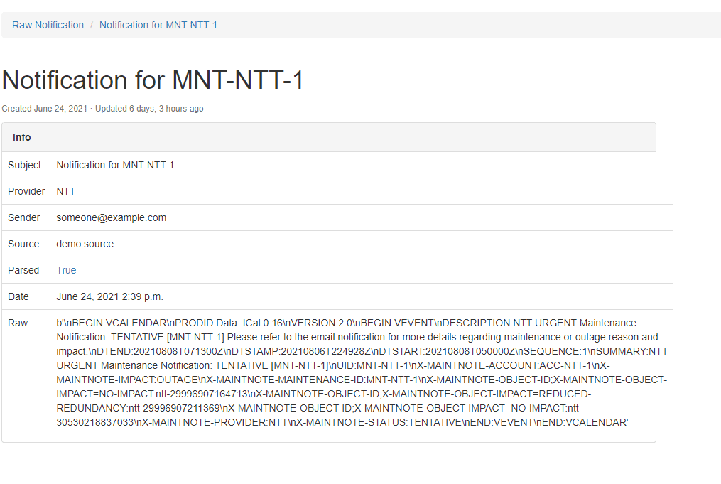Click the Source field label

point(23,243)
